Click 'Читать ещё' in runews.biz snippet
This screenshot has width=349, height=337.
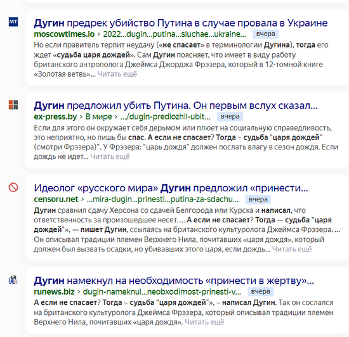(x=204, y=322)
